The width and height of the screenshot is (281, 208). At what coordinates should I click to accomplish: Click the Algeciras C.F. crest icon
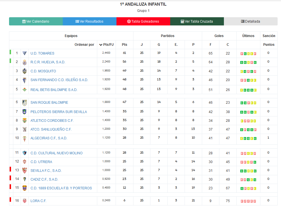click(x=25, y=138)
